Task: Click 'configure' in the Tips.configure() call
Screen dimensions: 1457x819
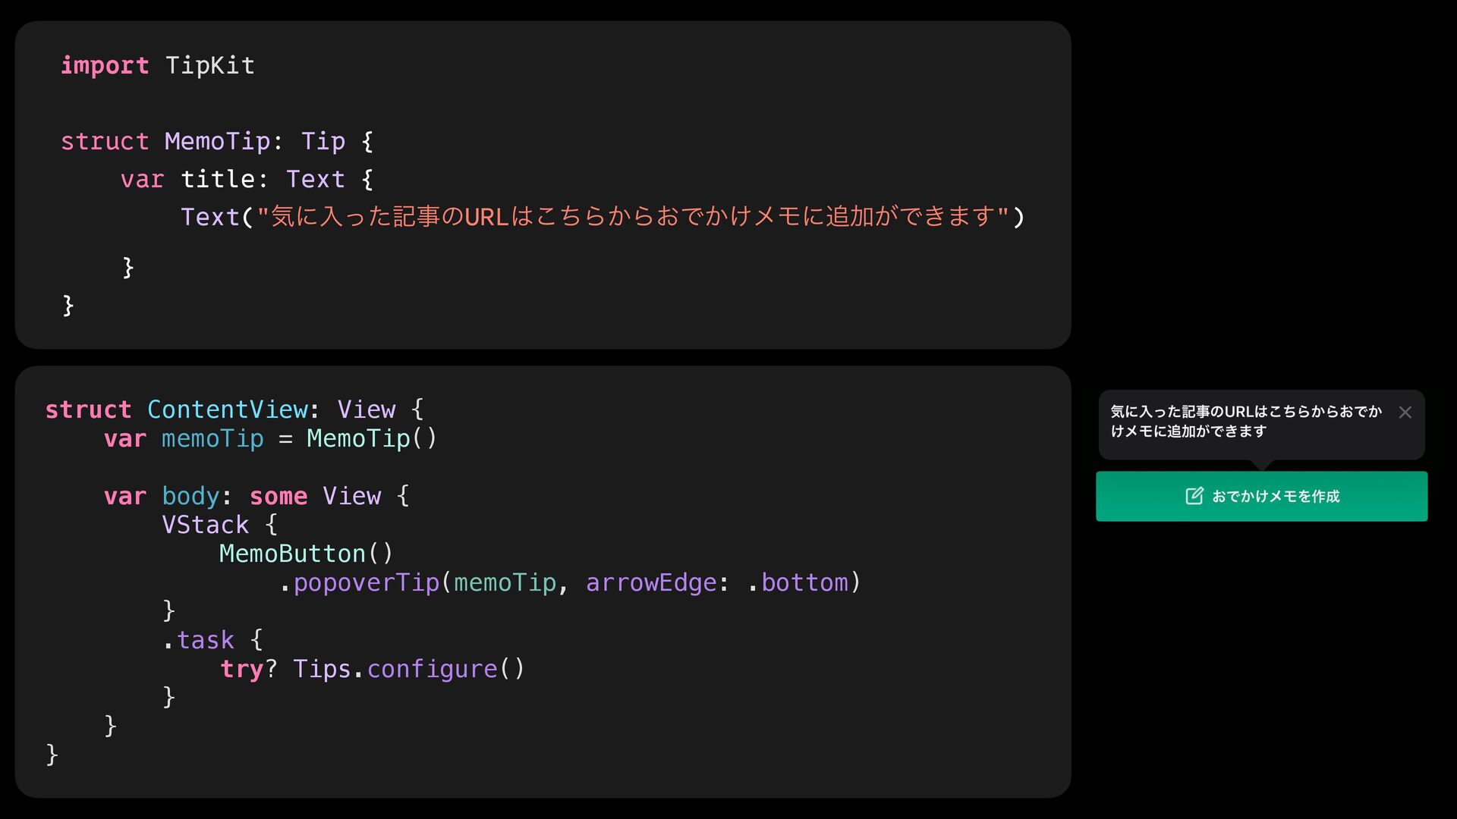Action: 432,670
